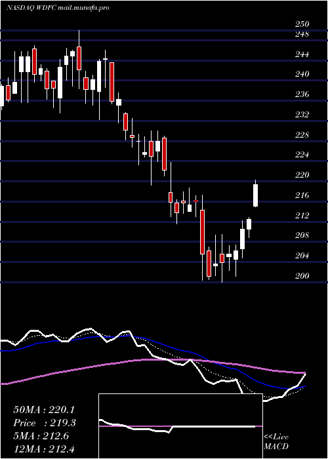This screenshot has width=328, height=459.
Task: Click the NASDAQ WDFC mail.munafa.pro title text
Action: [58, 8]
